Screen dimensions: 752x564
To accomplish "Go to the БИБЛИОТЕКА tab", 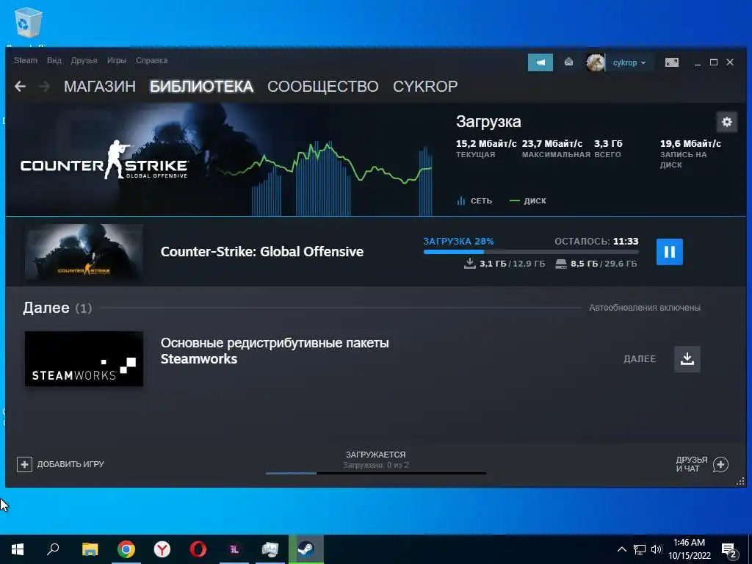I will (x=201, y=87).
